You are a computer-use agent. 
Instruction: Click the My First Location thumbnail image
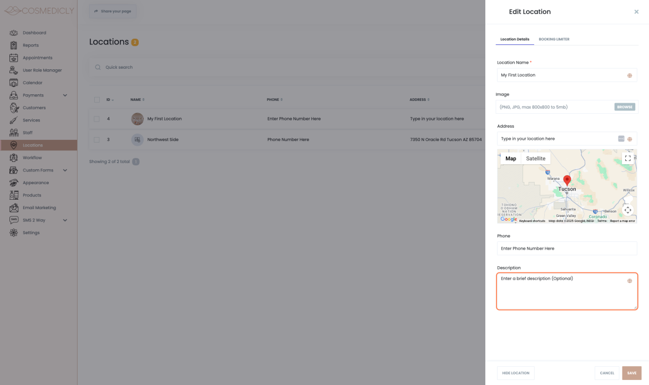(x=138, y=119)
